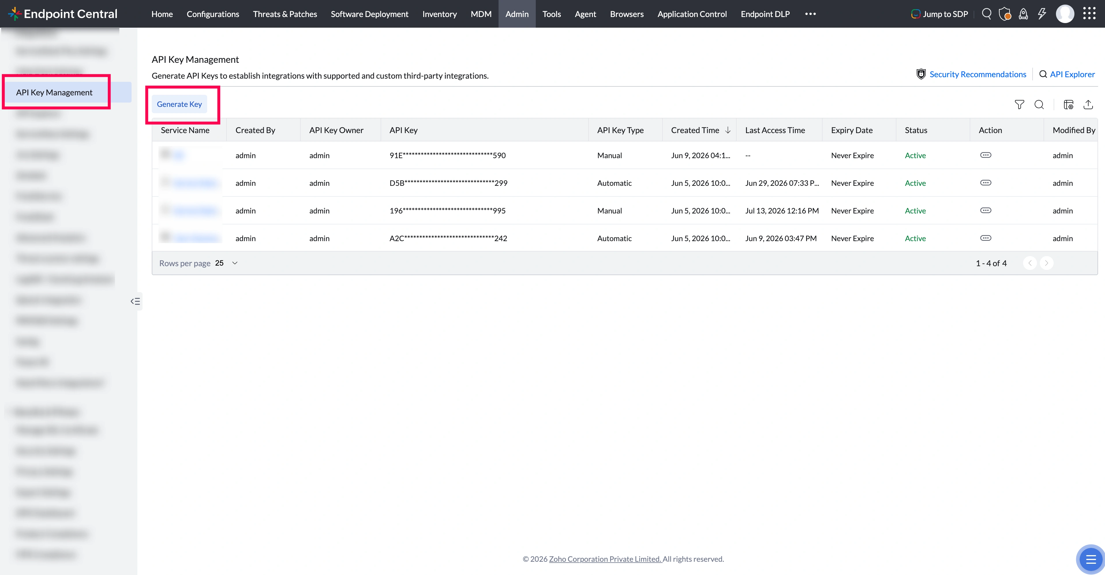Click the table search magnifier icon
This screenshot has height=575, width=1105.
click(1039, 104)
